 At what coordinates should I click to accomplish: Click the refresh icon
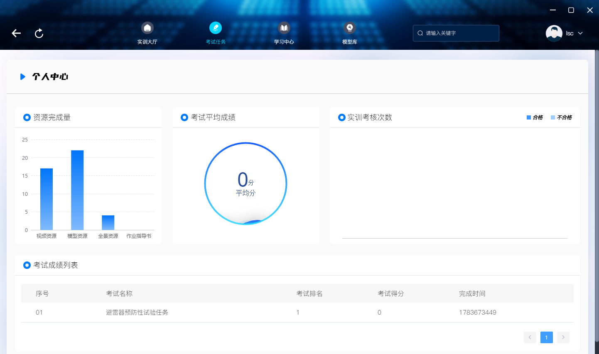tap(39, 33)
